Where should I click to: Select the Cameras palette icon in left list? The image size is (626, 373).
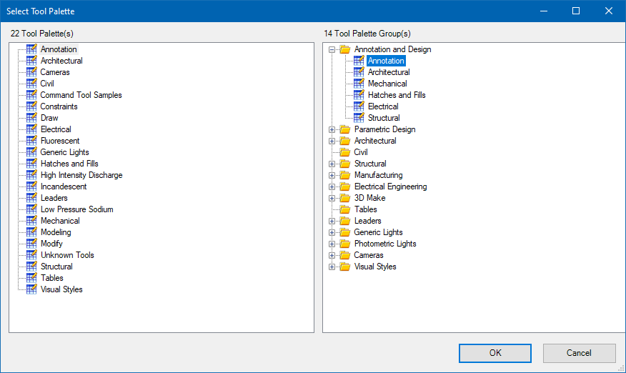pos(31,72)
